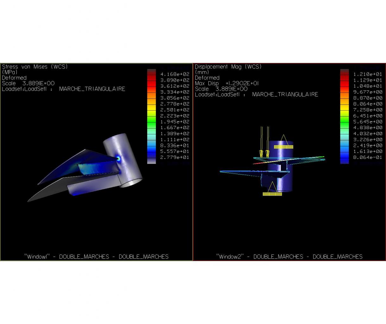Viewport: 386px width, 324px height.
Task: Click the 1.129e+01 displacement legend value
Action: 368,80
